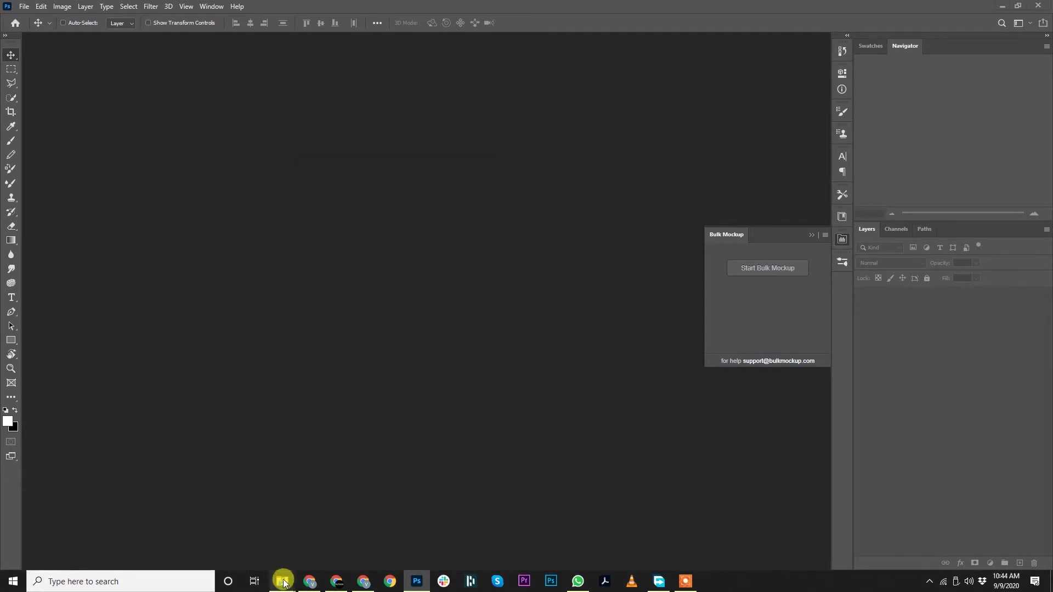Select the Horizontal Type tool
This screenshot has width=1053, height=592.
point(11,297)
